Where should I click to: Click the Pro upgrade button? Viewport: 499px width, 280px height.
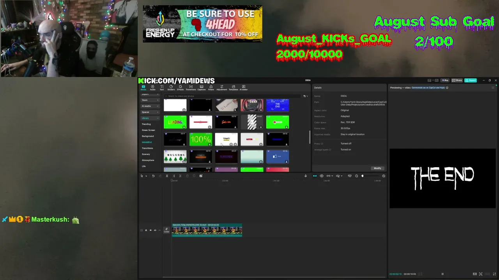click(x=445, y=80)
